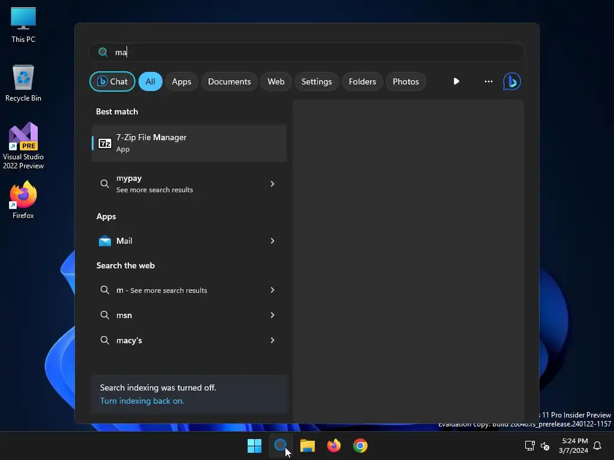The image size is (614, 460).
Task: Expand the 'm - See more search results' chevron
Action: [272, 290]
